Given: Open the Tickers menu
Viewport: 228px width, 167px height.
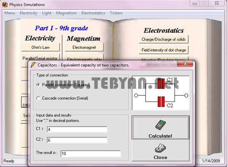Looking at the screenshot, I should pos(116,13).
